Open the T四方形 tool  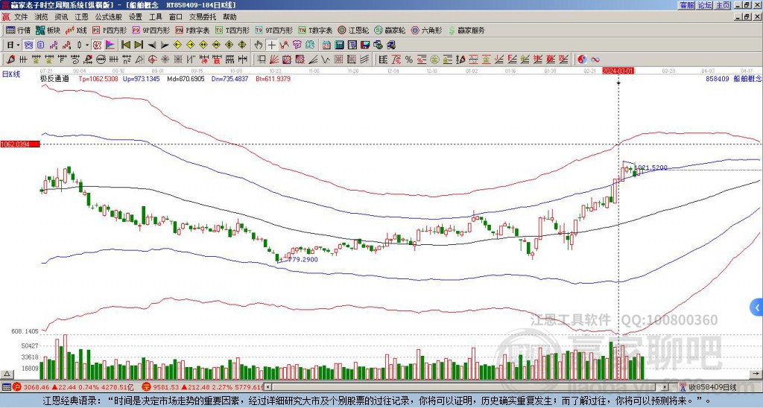coord(232,30)
